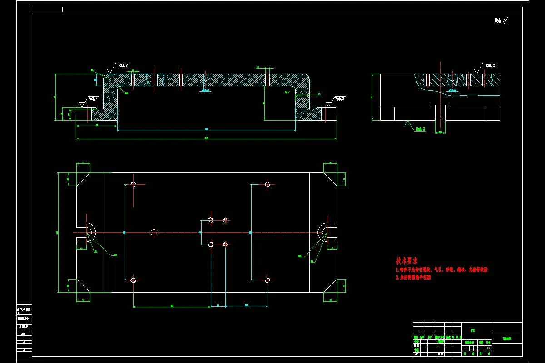Select the upper-left hole of the central four-hole group
This screenshot has height=363, width=545.
tap(211, 220)
